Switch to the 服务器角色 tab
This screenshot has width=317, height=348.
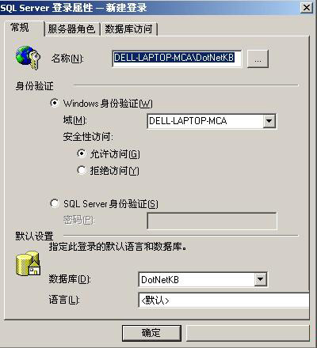click(71, 28)
